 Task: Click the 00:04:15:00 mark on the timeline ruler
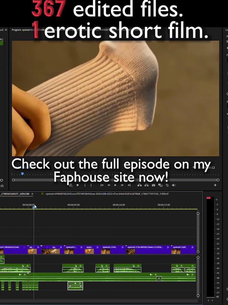coord(164,205)
